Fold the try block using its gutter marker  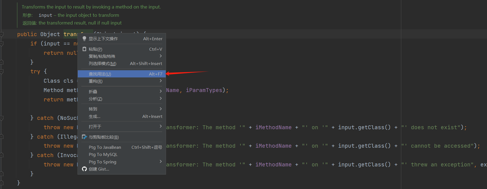click(2, 72)
